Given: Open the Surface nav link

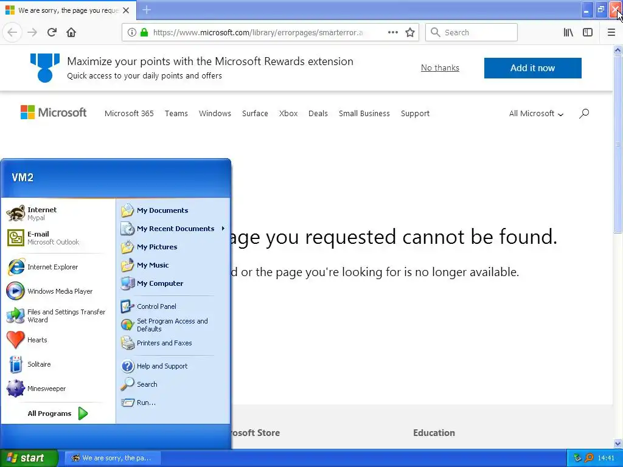Looking at the screenshot, I should [255, 114].
